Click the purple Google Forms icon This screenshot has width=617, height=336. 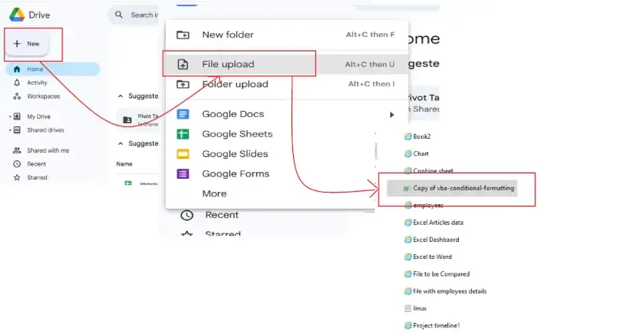pos(183,174)
